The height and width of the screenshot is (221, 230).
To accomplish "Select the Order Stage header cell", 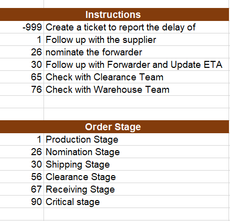I will tap(114, 127).
